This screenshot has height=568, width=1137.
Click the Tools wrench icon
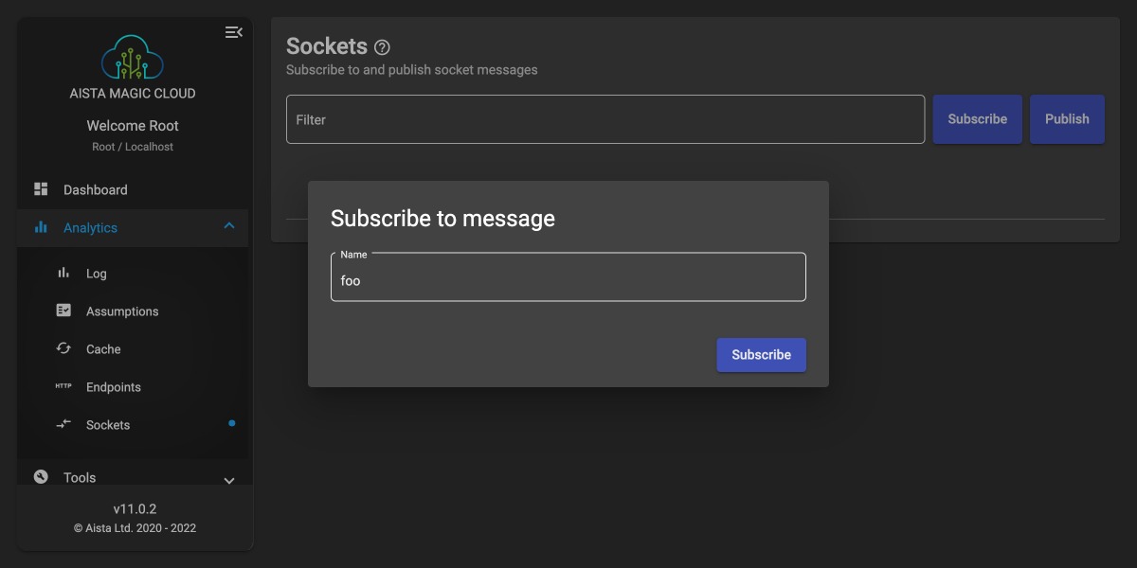click(41, 477)
